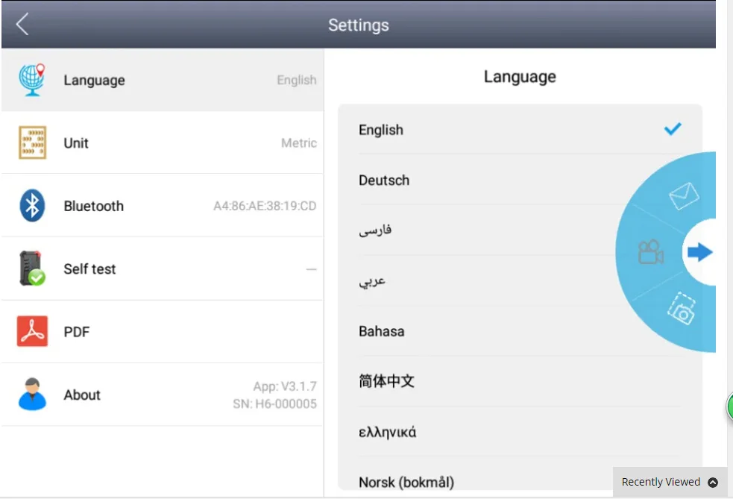Click the red PDF icon
The image size is (733, 499).
click(x=32, y=331)
